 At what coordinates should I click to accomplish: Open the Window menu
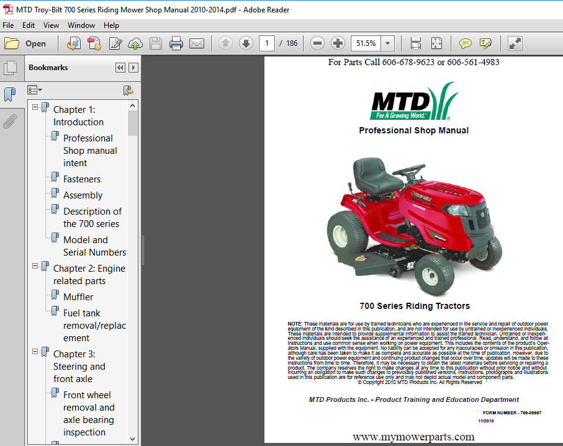pos(81,25)
